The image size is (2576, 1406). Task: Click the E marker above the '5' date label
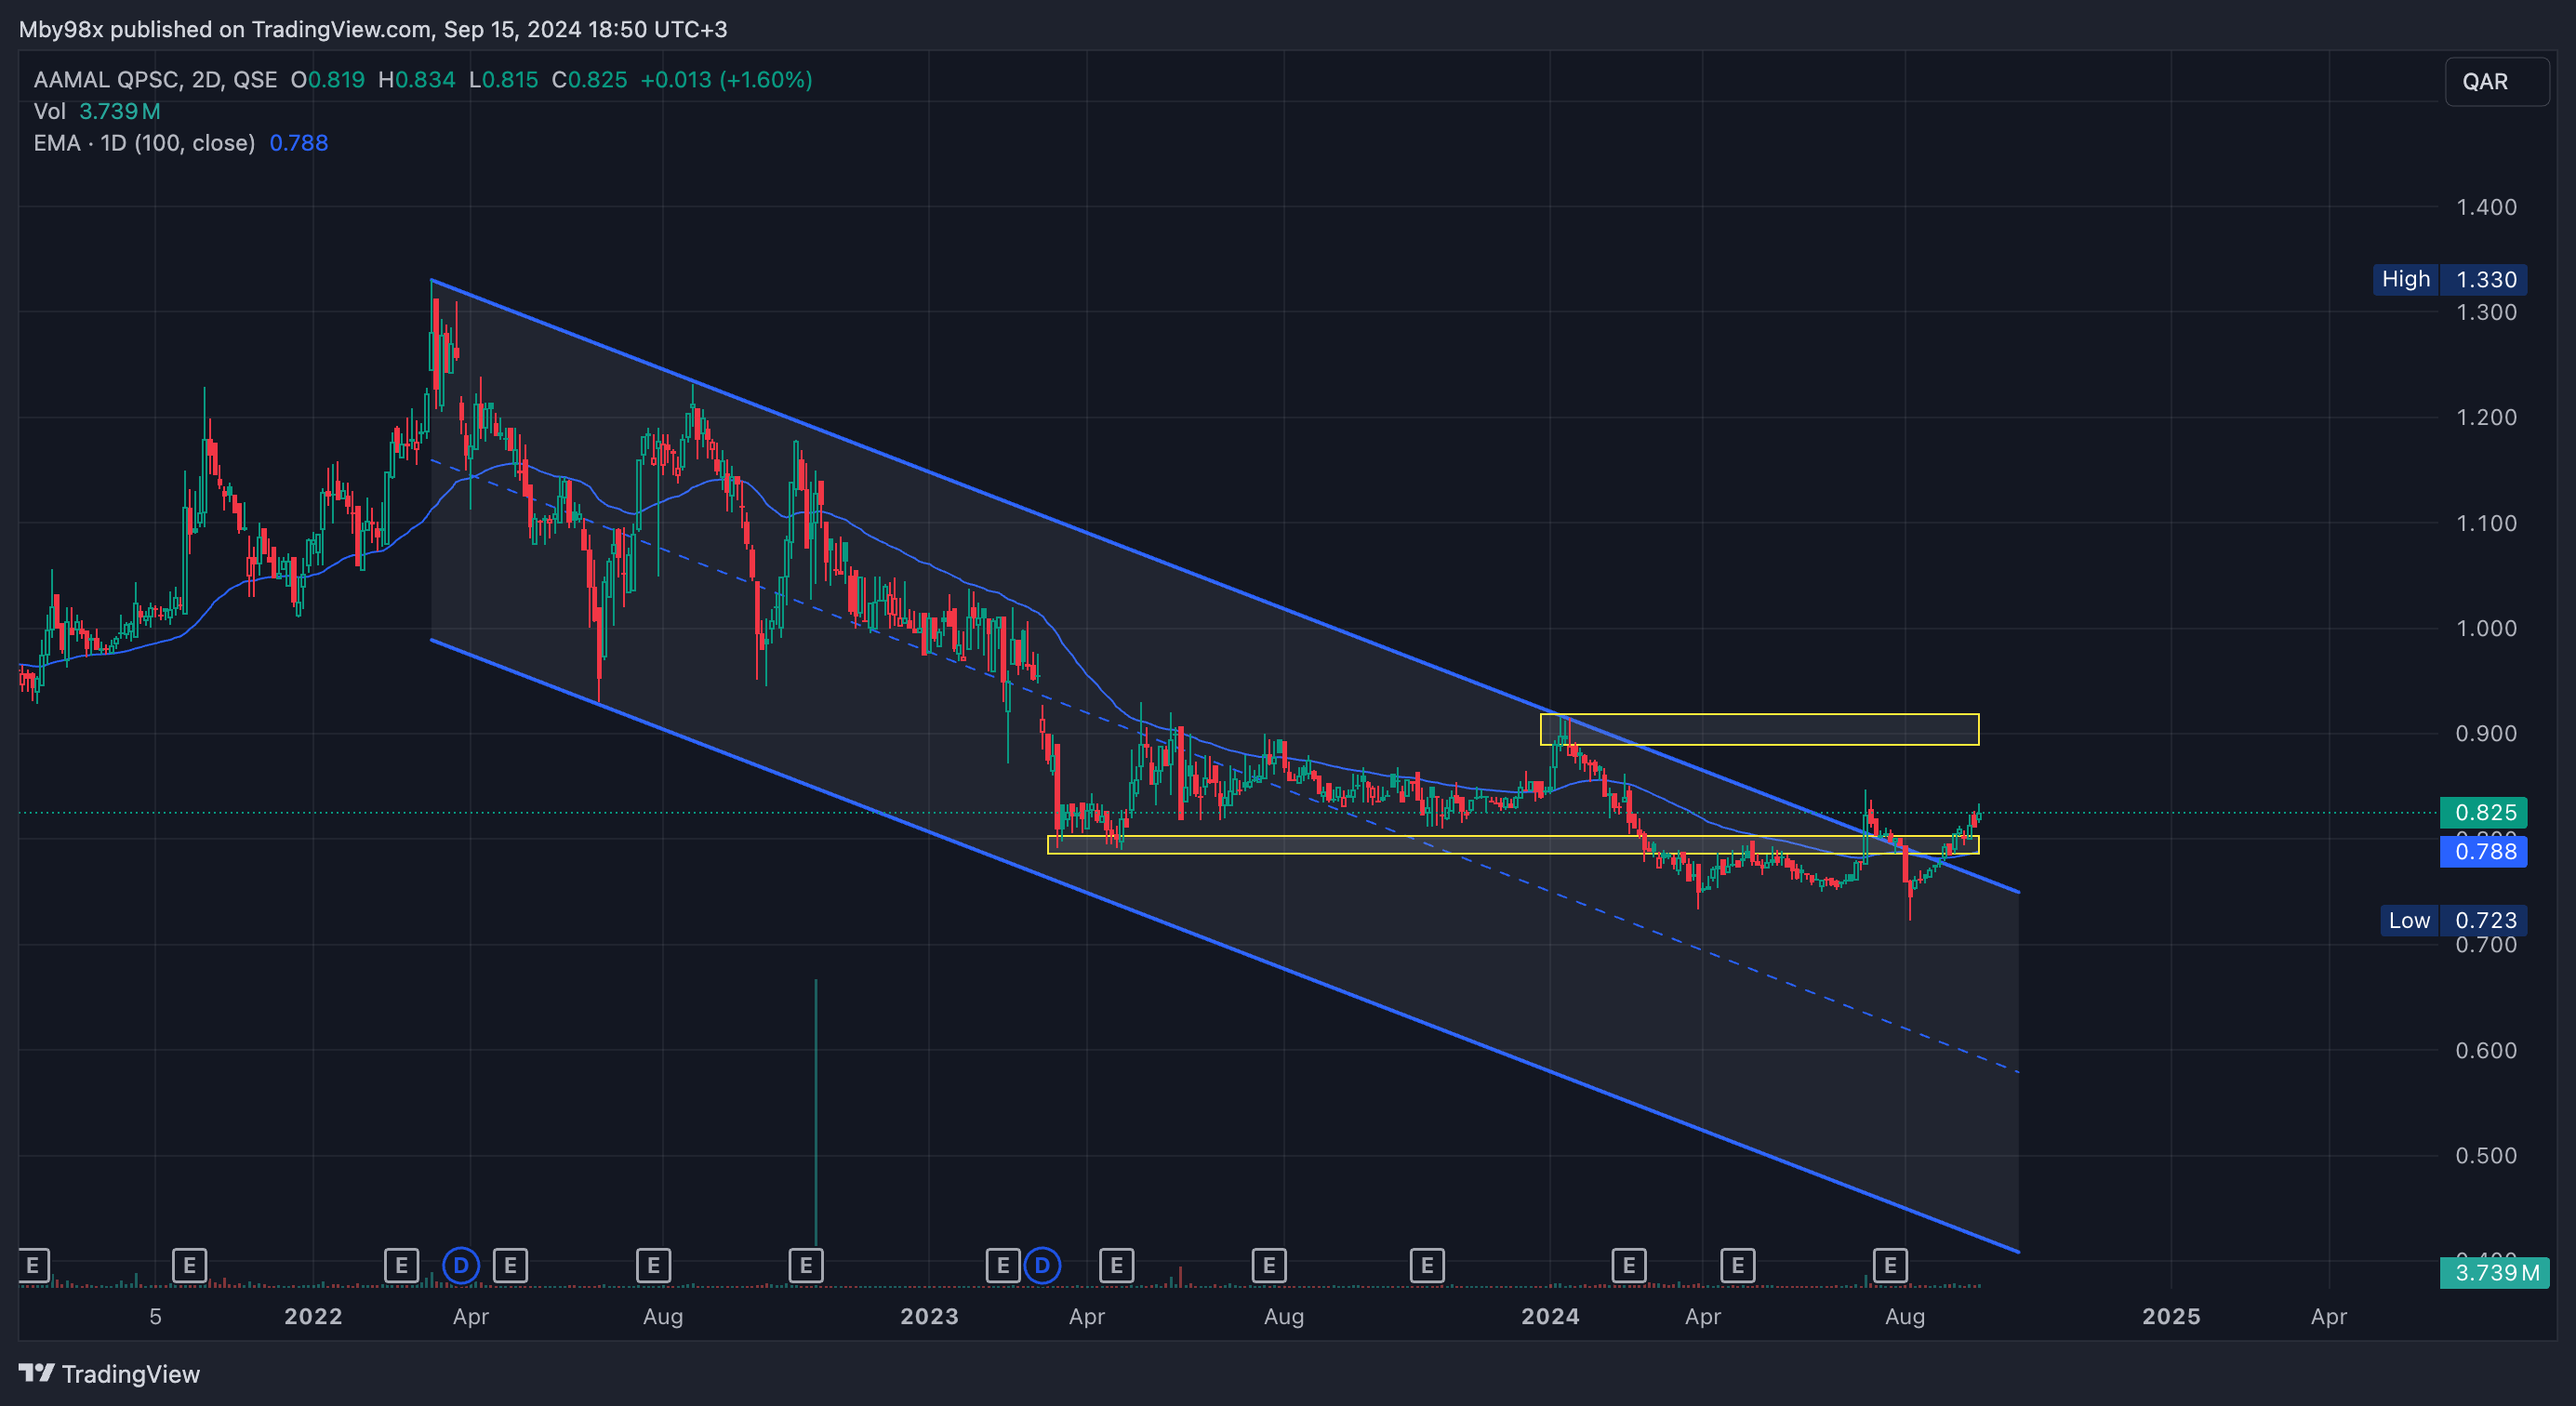point(189,1266)
